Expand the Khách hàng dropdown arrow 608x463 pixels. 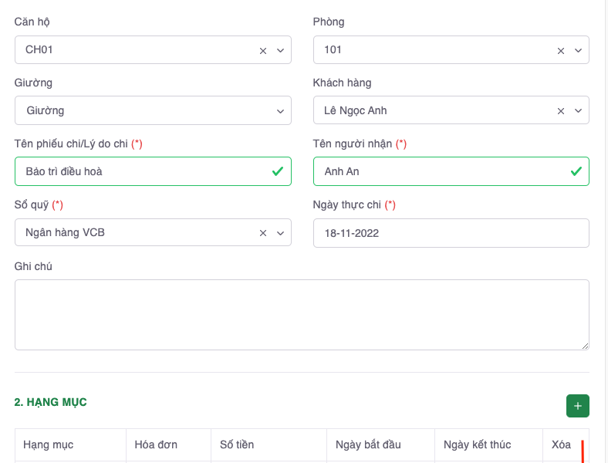click(578, 111)
